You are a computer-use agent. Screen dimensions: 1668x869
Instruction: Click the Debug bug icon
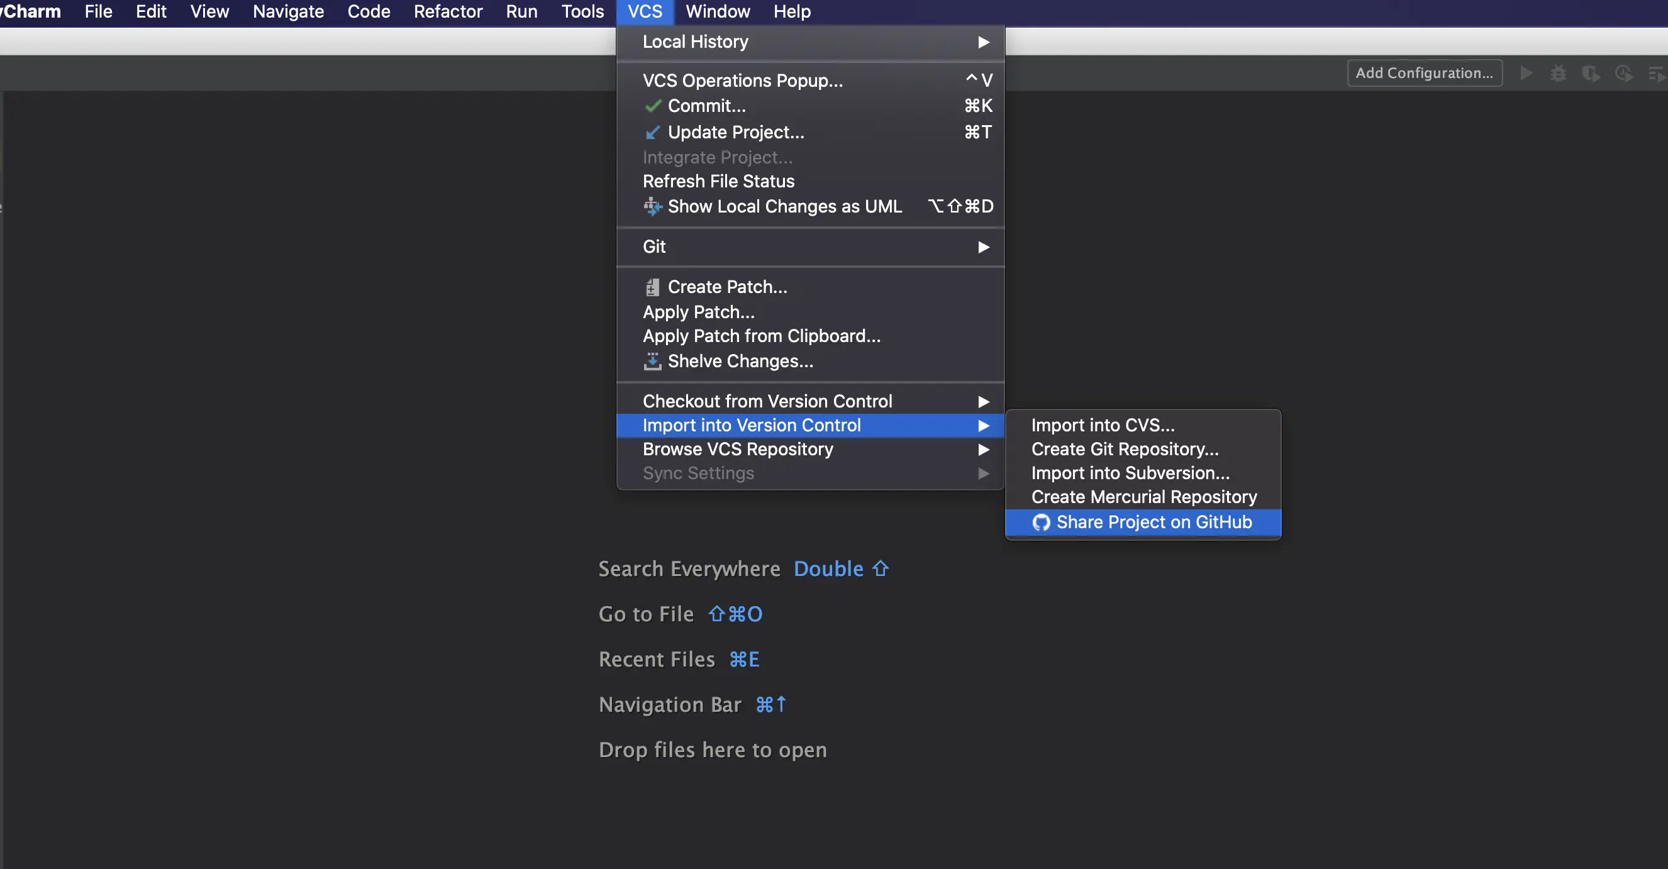(x=1558, y=73)
